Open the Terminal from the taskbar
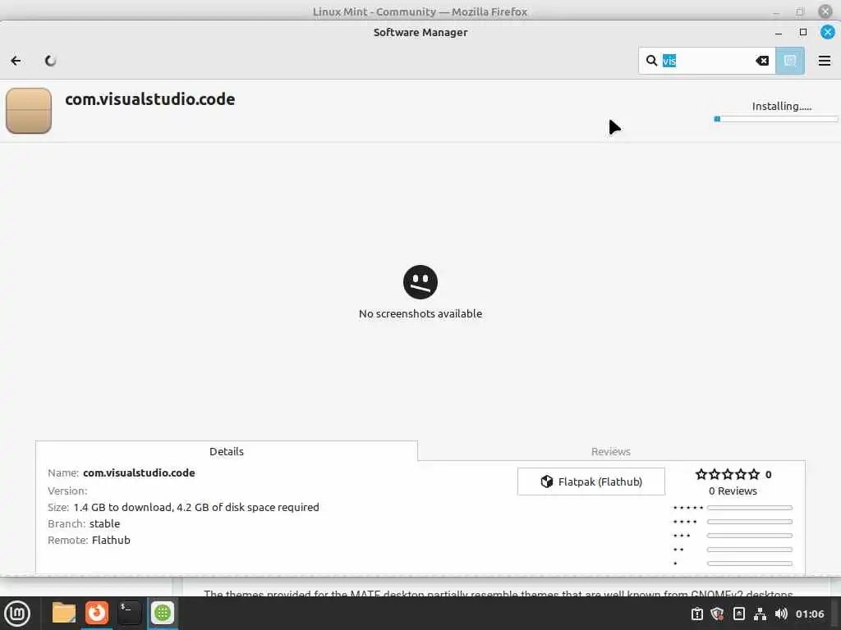The image size is (841, 630). 129,613
